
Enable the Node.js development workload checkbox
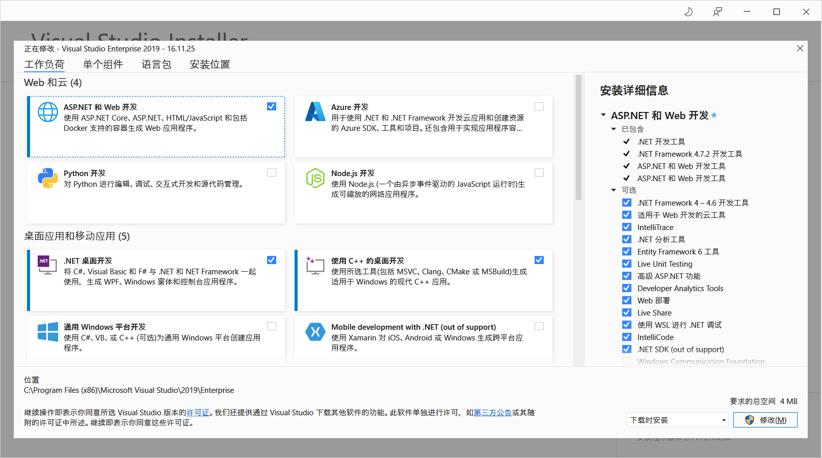539,173
